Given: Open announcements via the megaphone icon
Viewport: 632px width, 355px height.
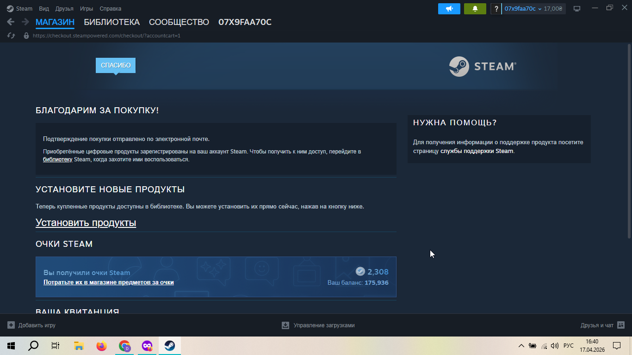Looking at the screenshot, I should coord(449,9).
